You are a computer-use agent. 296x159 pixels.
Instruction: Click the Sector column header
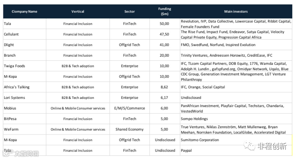pos(130,11)
